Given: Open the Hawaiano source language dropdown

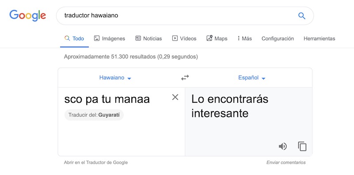Looking at the screenshot, I should (115, 78).
